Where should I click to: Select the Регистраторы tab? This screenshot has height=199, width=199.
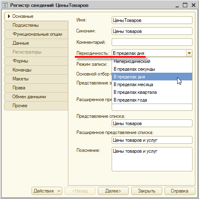(36, 52)
